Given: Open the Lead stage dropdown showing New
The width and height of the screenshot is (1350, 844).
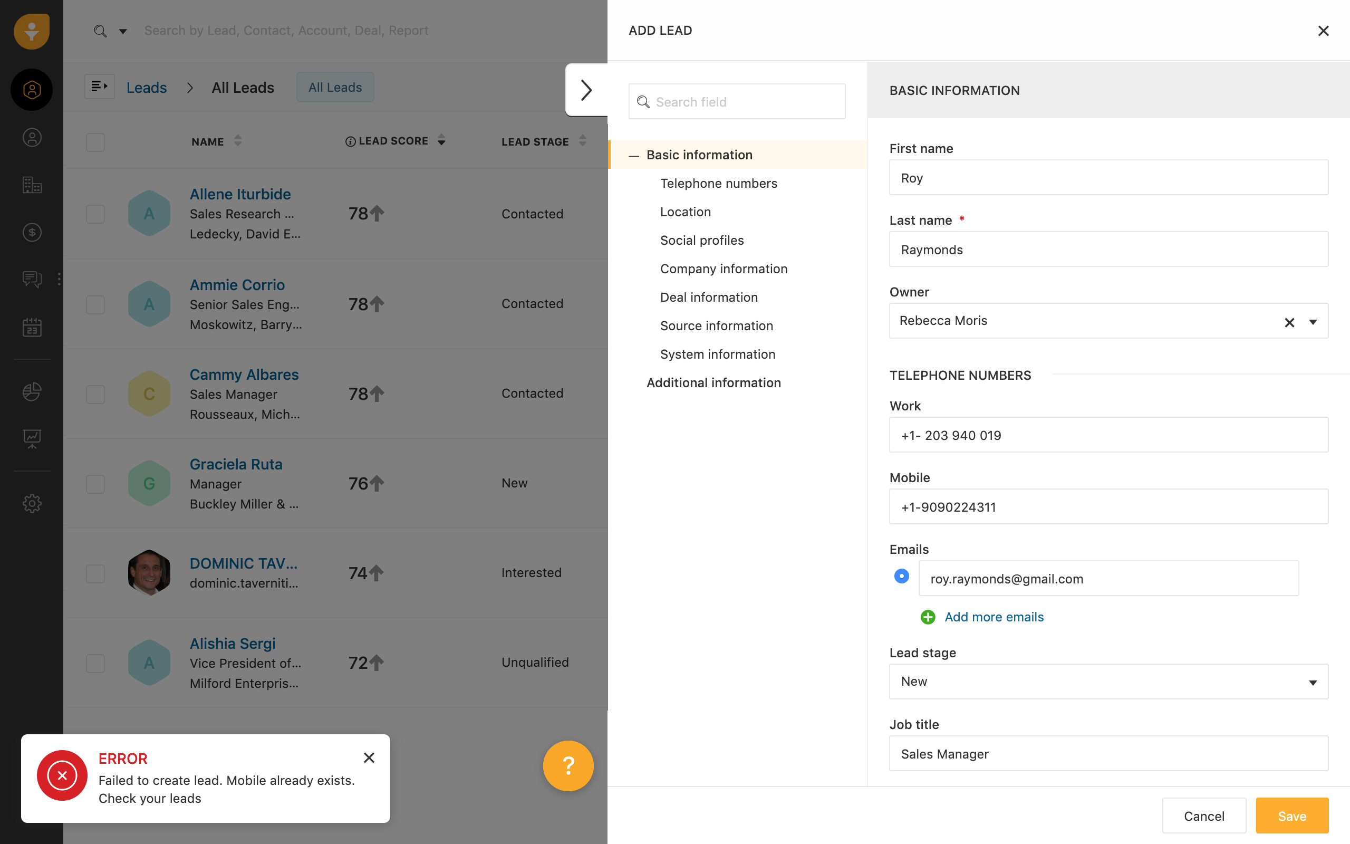Looking at the screenshot, I should click(1312, 682).
